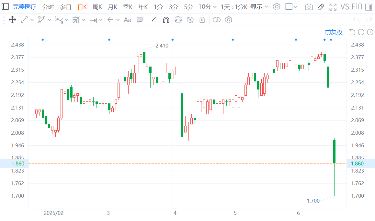Select the line segment drawing tool
375x221 pixels.
[24, 20]
